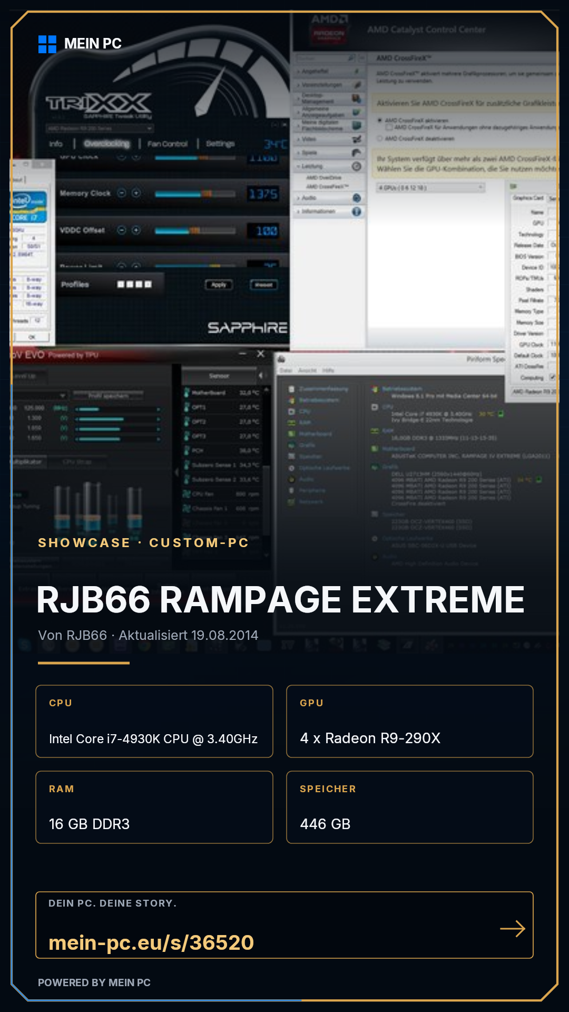Viewport: 569px width, 1012px height.
Task: Adjust the VDDC Offset slider in TRIXX
Action: tap(195, 231)
